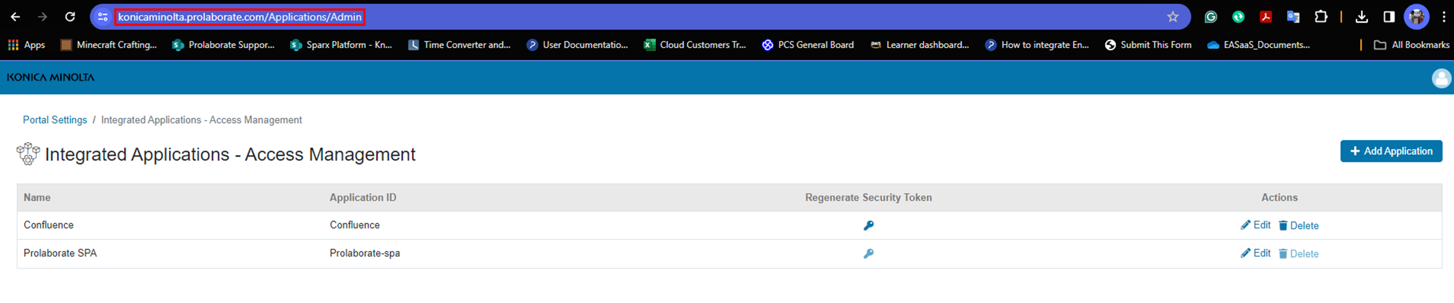Viewport: 1454px width, 303px height.
Task: Open the Adobe Acrobat PDF extension
Action: 1265,17
